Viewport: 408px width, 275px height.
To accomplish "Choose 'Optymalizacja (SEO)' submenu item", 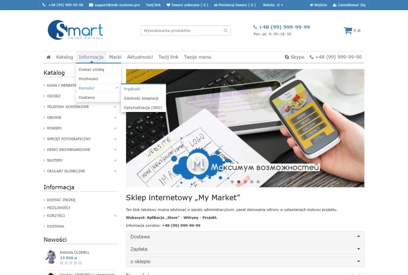I will click(x=143, y=108).
